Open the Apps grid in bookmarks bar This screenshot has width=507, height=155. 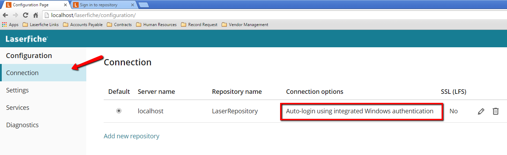[10, 25]
